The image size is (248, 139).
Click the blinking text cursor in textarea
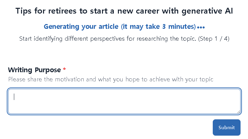(14, 97)
